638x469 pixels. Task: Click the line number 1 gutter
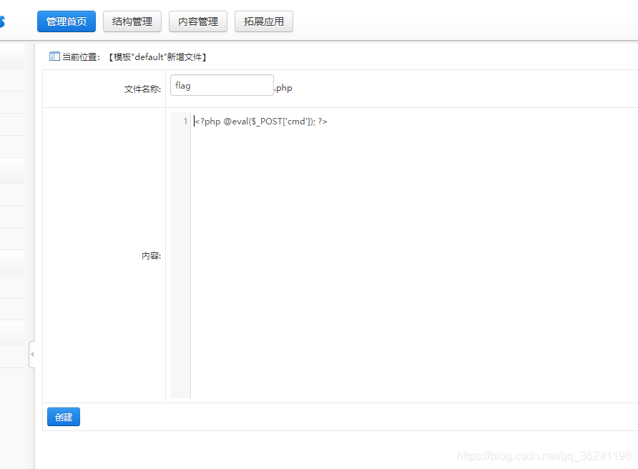(x=185, y=122)
